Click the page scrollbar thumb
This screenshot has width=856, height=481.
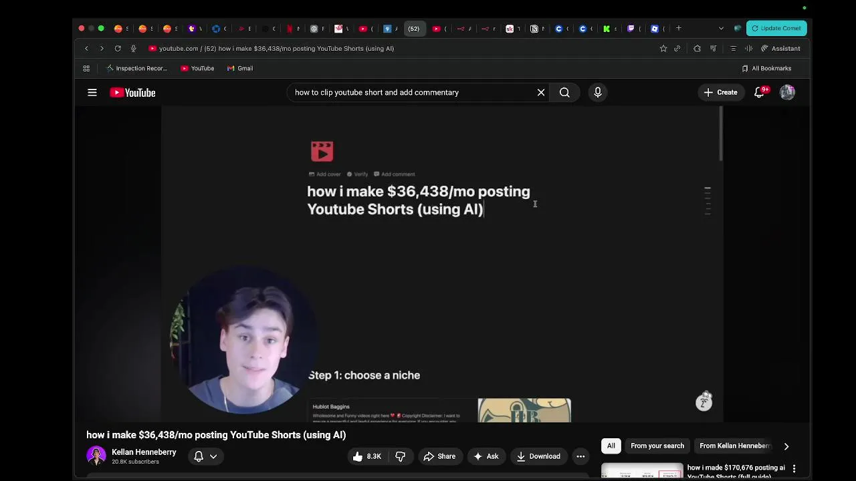[x=720, y=134]
